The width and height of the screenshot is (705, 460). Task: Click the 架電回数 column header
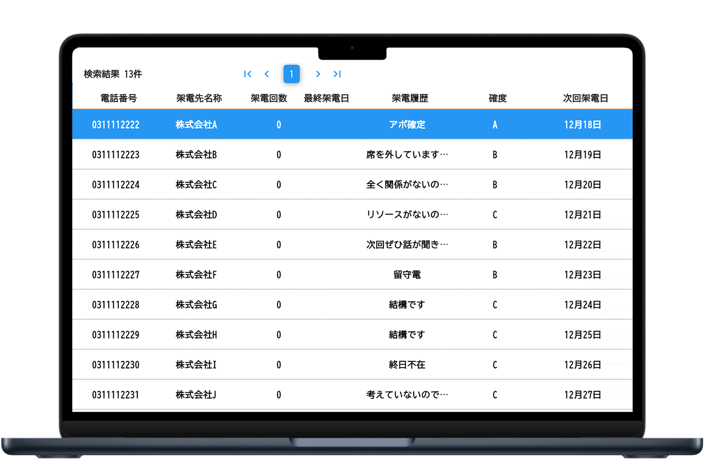pos(268,98)
